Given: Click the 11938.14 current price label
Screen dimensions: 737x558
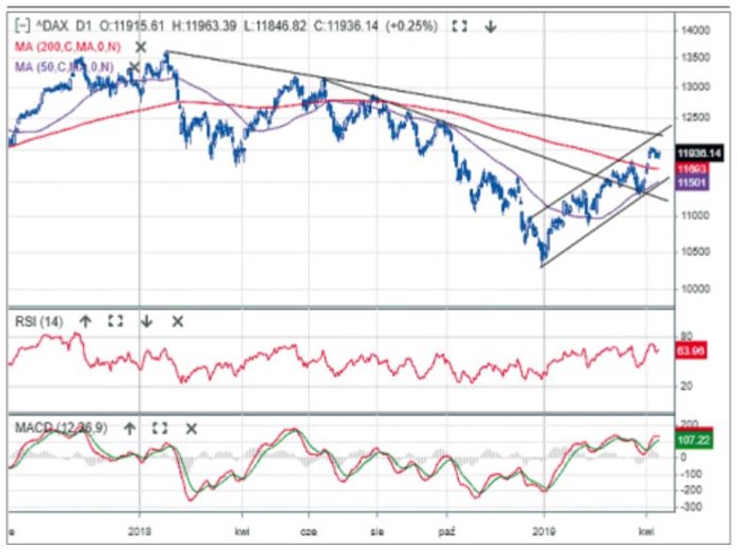Looking at the screenshot, I should [699, 152].
